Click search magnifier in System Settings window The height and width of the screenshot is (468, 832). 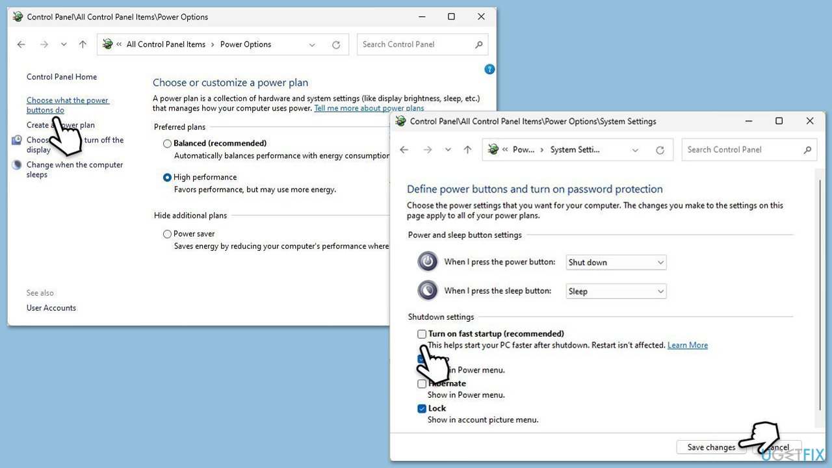pyautogui.click(x=807, y=149)
